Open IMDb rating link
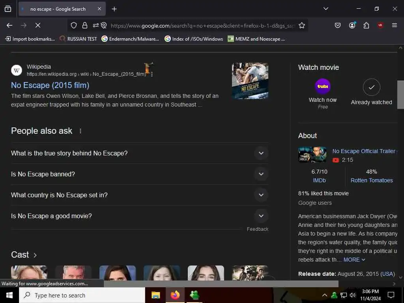 pyautogui.click(x=319, y=180)
